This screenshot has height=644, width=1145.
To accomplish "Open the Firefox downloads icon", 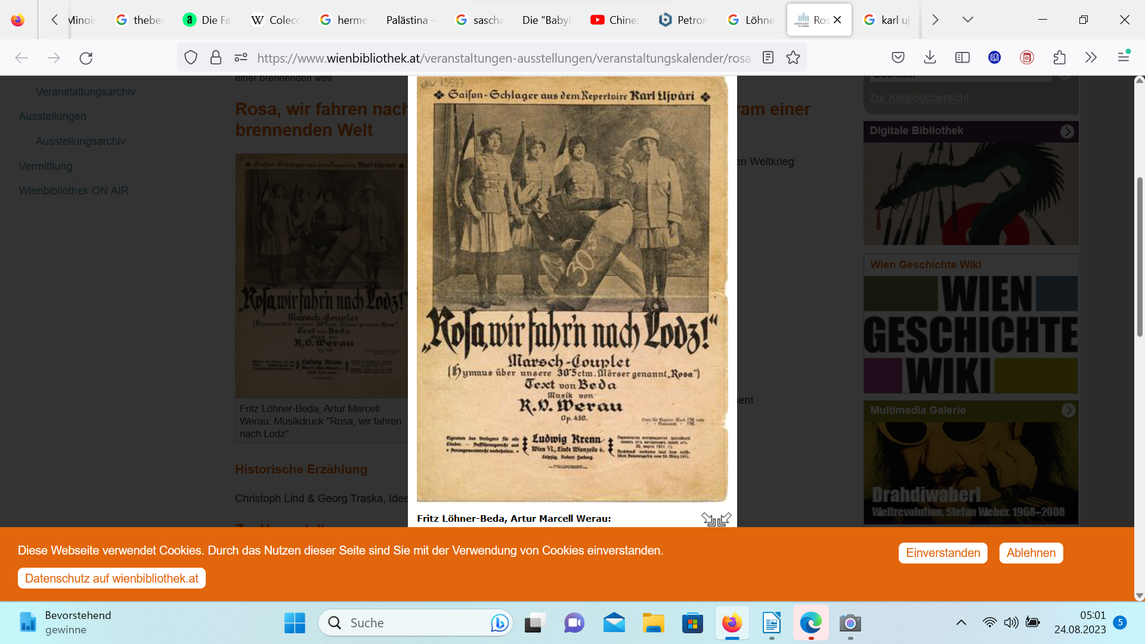I will (930, 58).
